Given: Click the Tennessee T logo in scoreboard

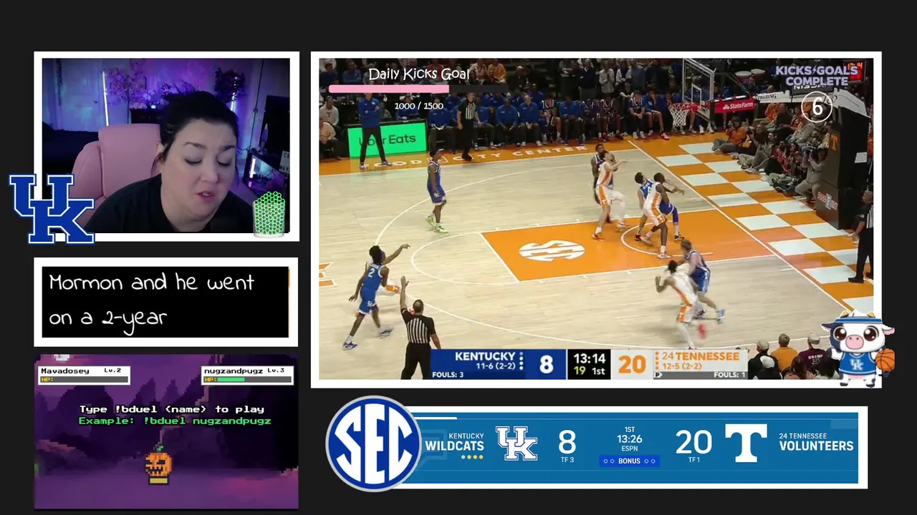Looking at the screenshot, I should (x=745, y=443).
